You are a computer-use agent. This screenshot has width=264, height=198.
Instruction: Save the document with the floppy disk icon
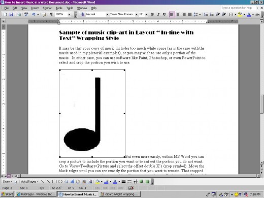[x=11, y=14]
